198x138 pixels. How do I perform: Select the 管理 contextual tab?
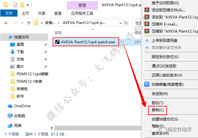tap(82, 5)
